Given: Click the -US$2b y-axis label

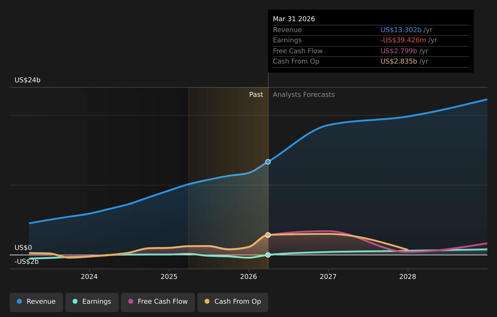Looking at the screenshot, I should click(x=27, y=262).
